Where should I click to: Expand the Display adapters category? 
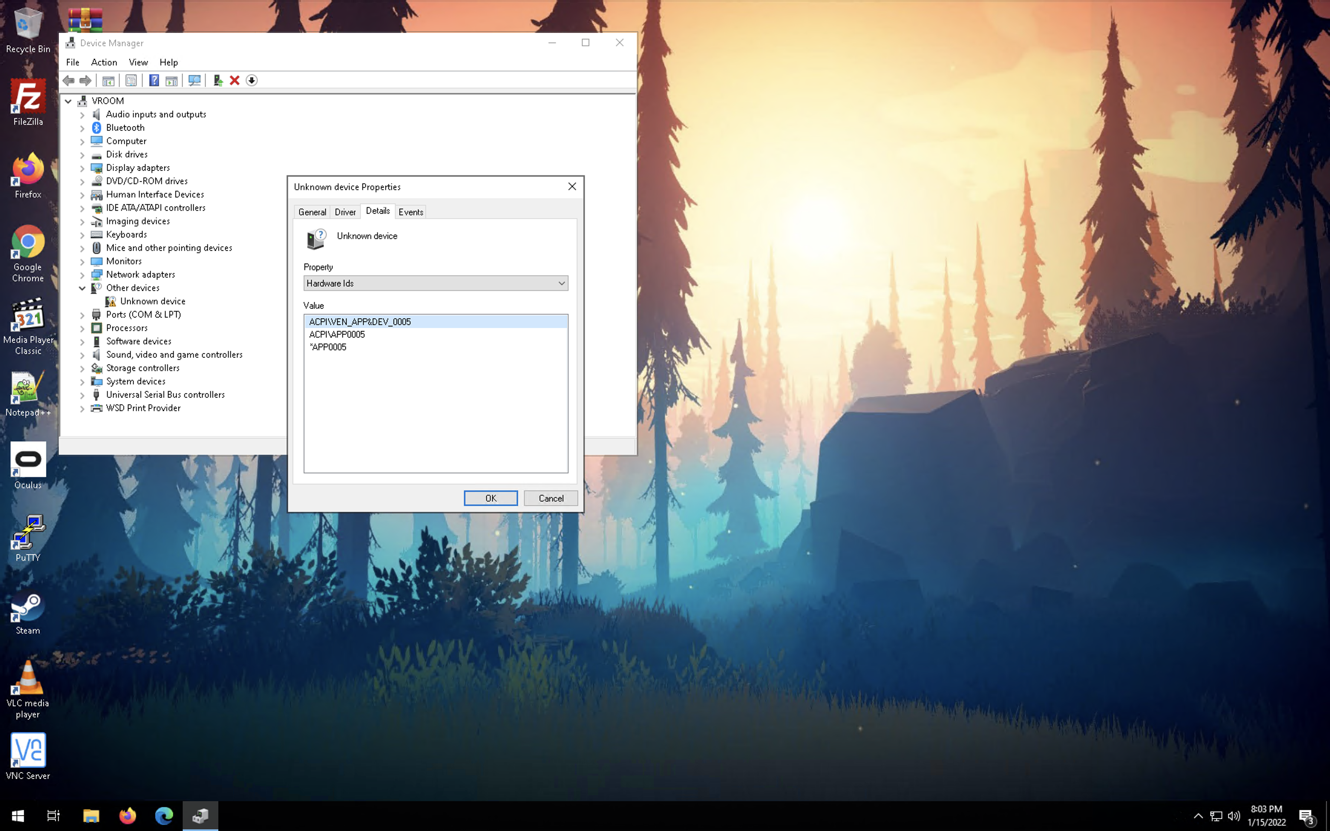tap(82, 168)
